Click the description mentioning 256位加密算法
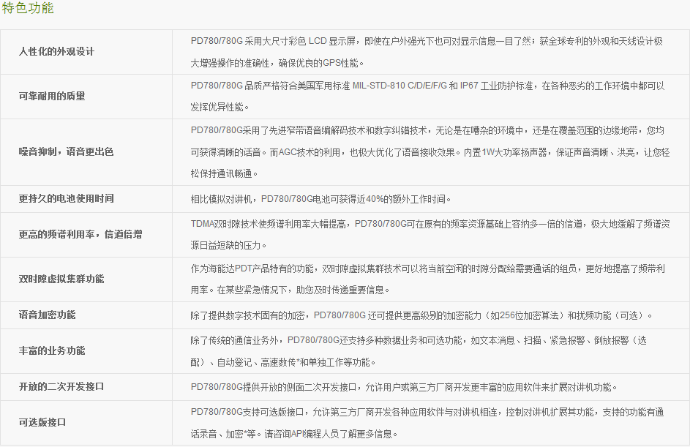Screen dimensions: 690x447 pos(421,315)
